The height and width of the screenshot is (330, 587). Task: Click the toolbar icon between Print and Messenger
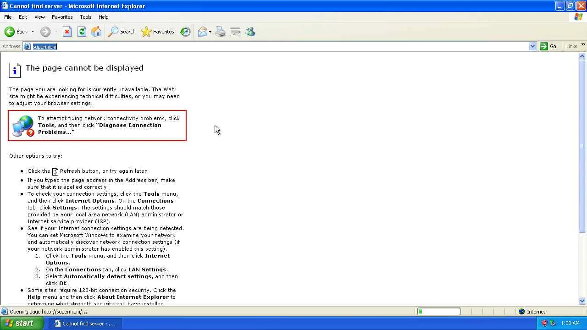tap(235, 32)
